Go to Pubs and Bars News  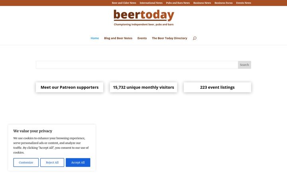178,3
